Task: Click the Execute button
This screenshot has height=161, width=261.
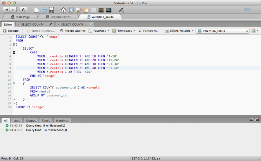Action: pyautogui.click(x=11, y=31)
